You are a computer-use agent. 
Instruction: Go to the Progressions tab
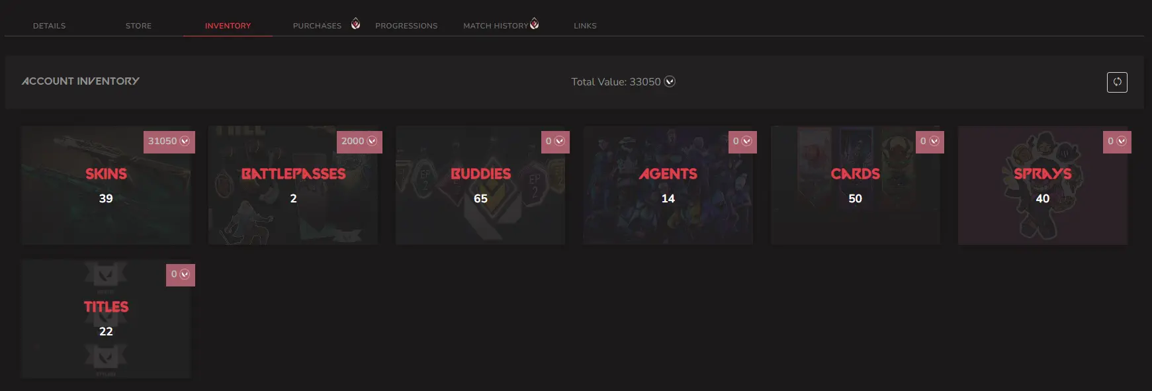(x=406, y=26)
